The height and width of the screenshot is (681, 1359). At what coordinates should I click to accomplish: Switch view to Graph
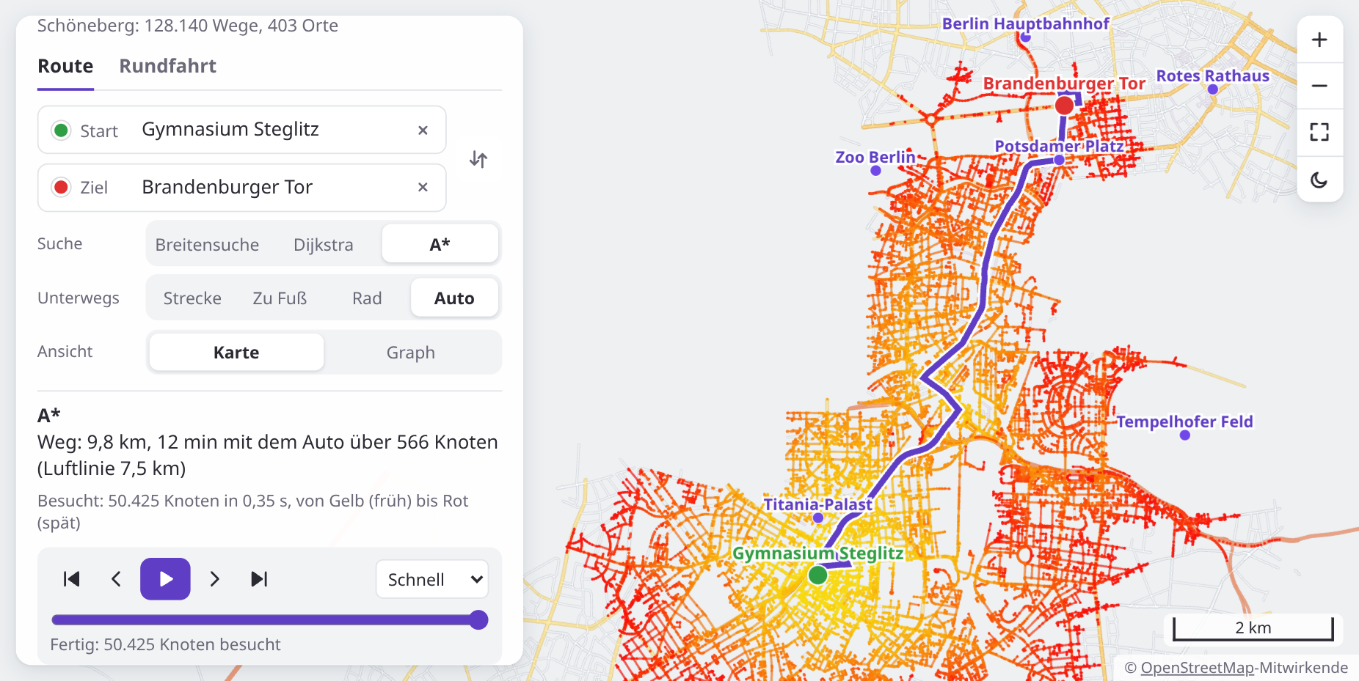point(411,352)
